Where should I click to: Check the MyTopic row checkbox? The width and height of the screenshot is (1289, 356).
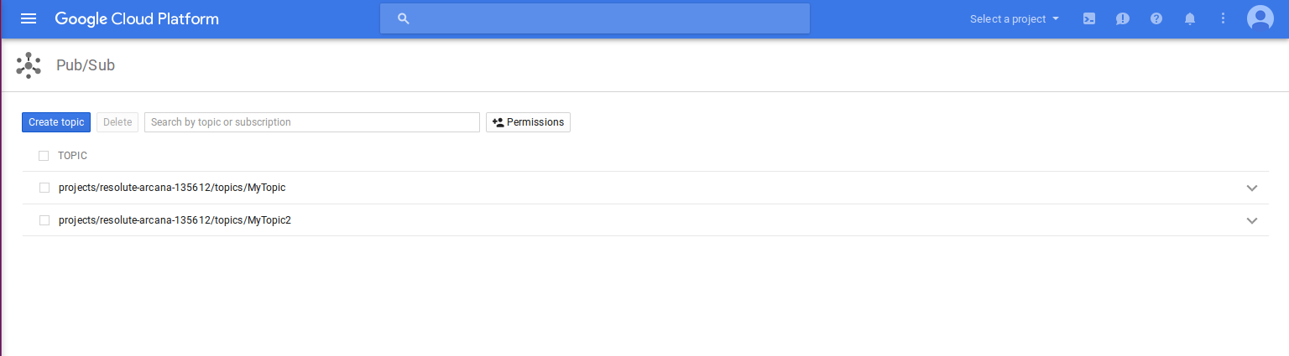coord(44,188)
